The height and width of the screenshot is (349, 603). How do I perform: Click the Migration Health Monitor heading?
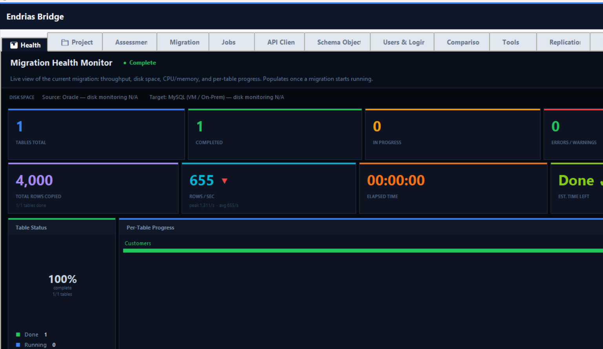tap(61, 63)
